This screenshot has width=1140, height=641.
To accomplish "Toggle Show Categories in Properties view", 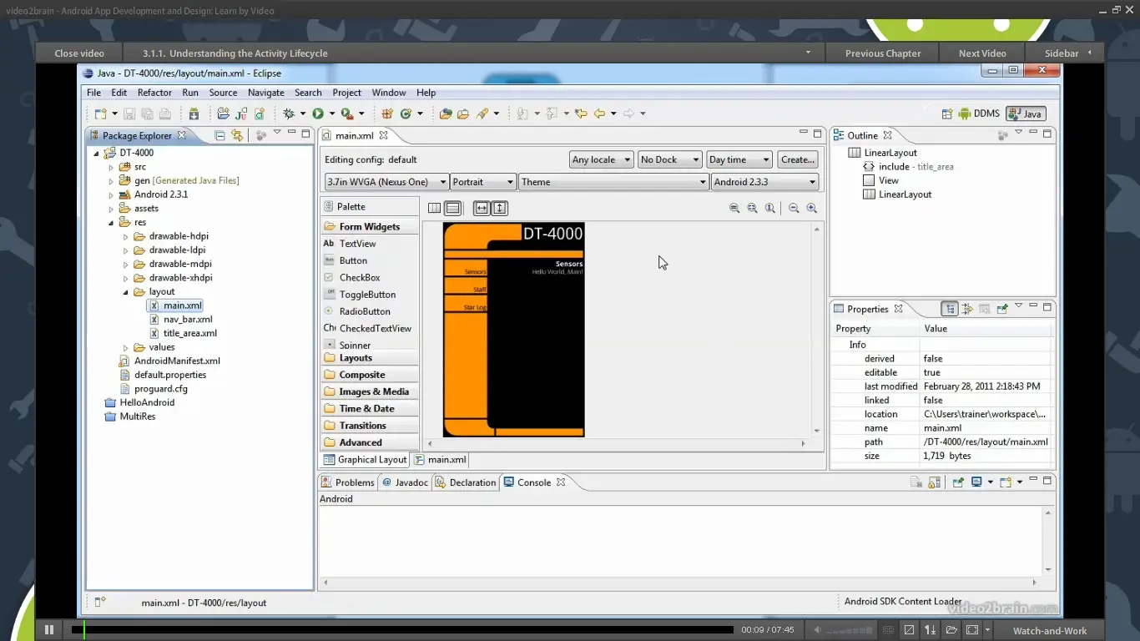I will (950, 309).
